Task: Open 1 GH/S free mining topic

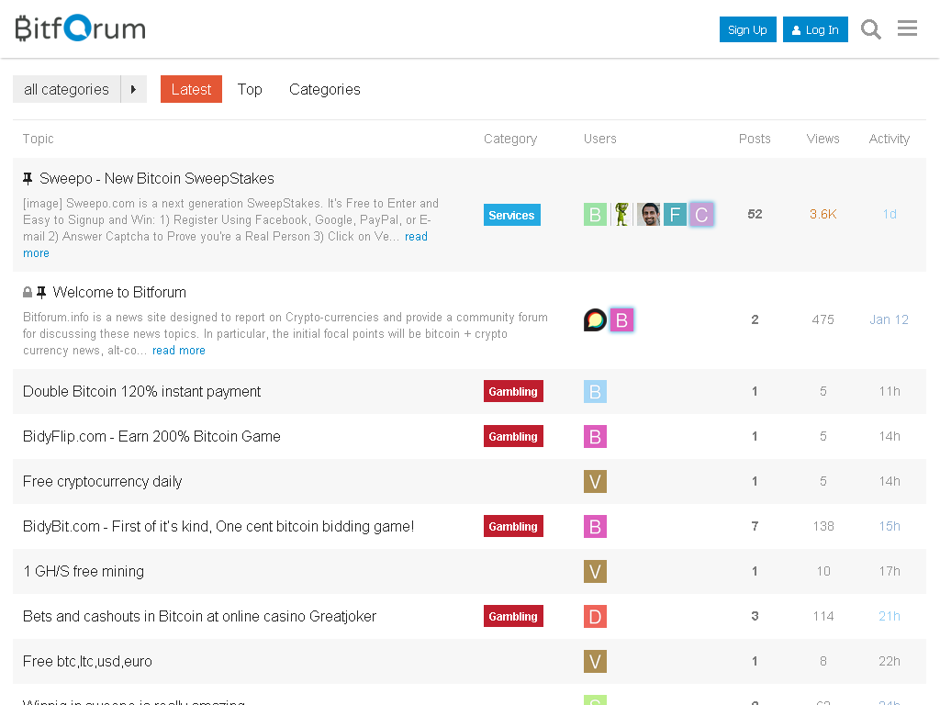Action: point(84,571)
